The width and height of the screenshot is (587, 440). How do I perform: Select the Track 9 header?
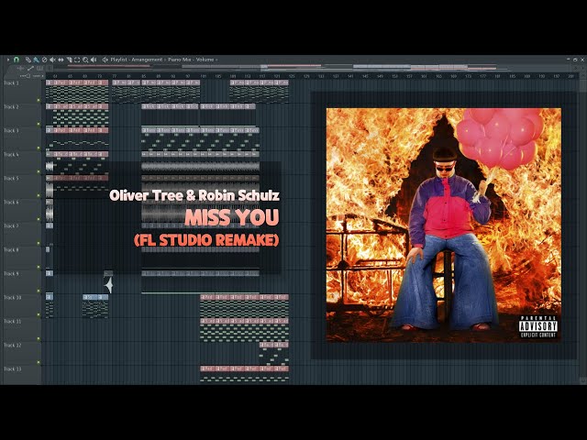(21, 282)
